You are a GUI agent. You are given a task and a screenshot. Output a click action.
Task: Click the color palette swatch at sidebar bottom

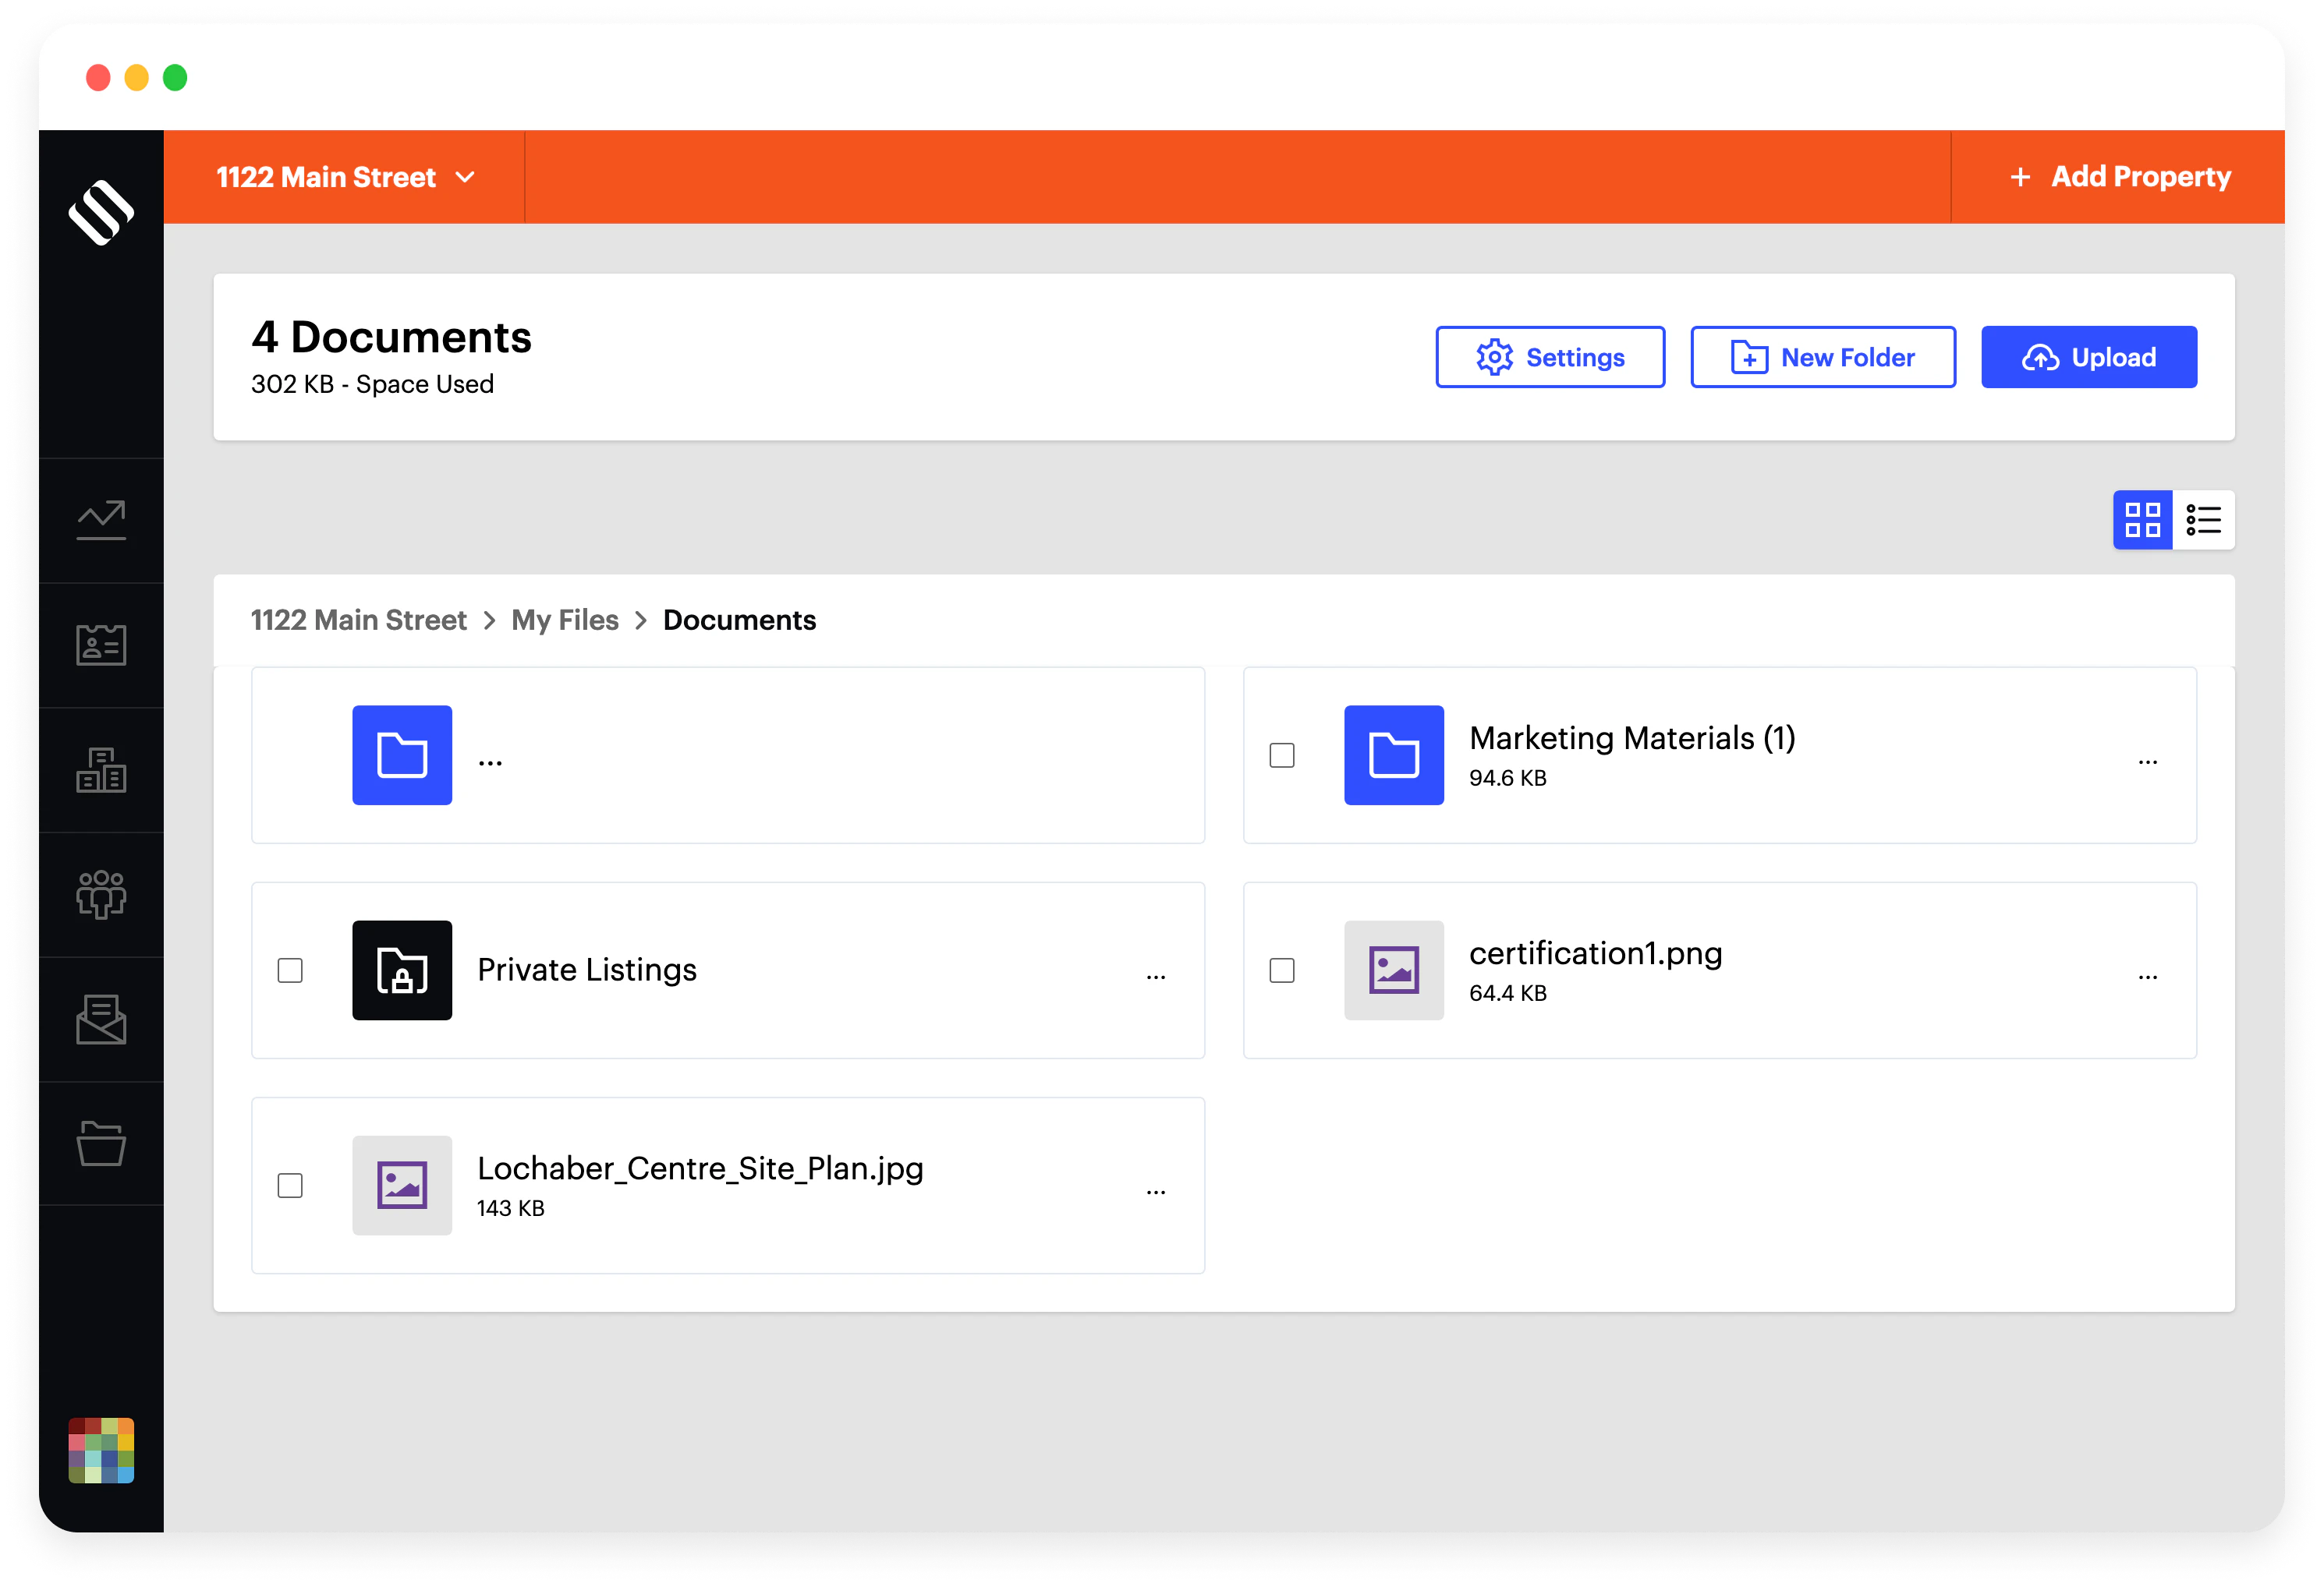101,1451
